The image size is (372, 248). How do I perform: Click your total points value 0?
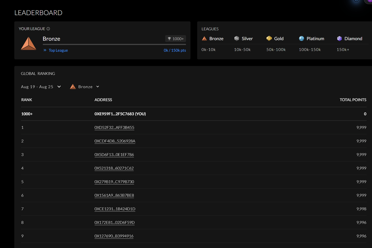click(365, 114)
